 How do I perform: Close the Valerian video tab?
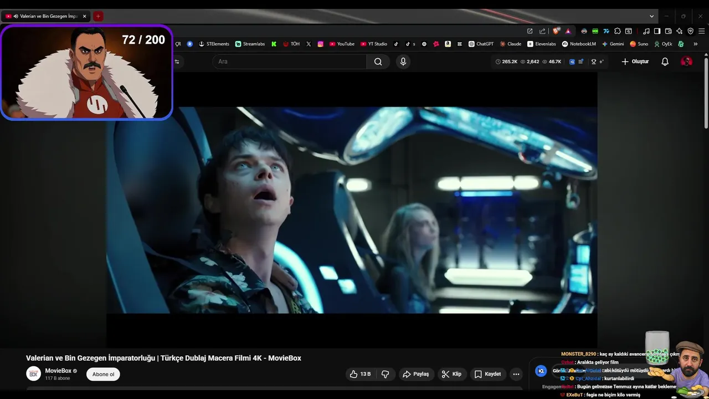point(84,16)
